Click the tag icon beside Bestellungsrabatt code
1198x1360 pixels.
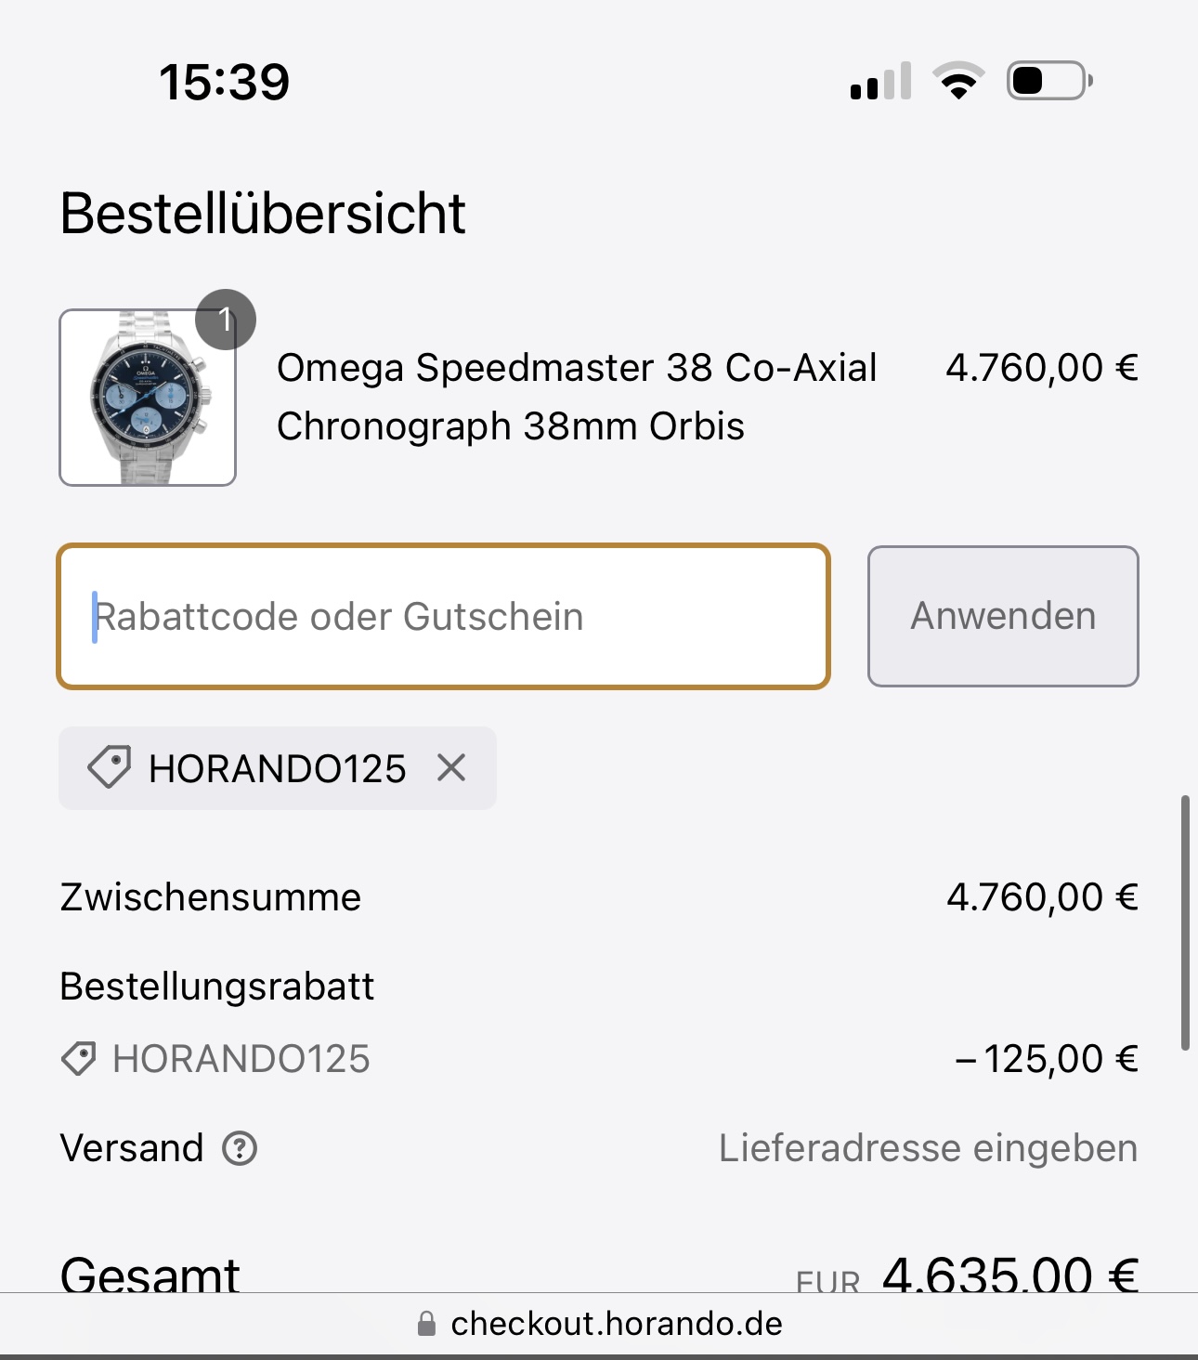tap(79, 1059)
